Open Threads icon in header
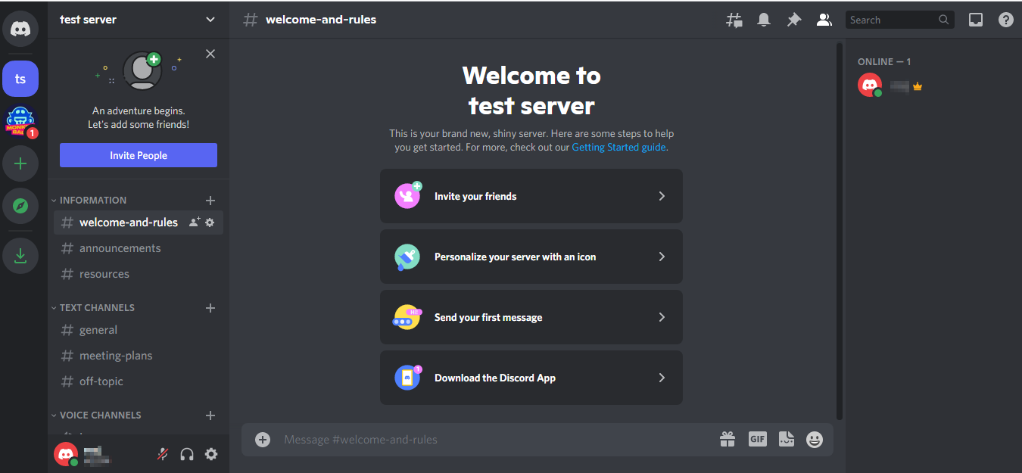Viewport: 1022px width, 473px height. click(x=734, y=20)
